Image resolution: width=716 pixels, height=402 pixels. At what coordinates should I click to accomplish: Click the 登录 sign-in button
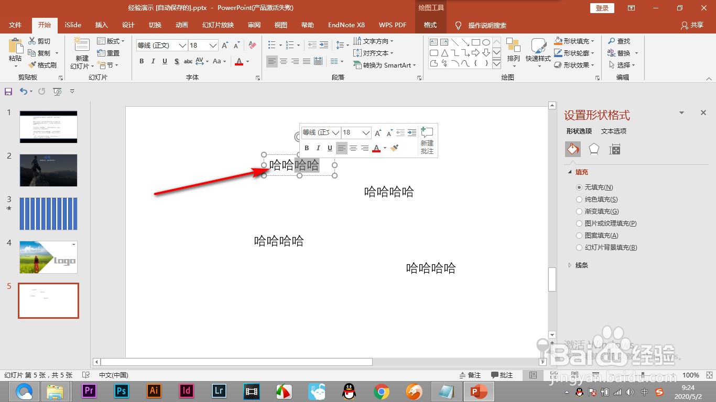(602, 8)
